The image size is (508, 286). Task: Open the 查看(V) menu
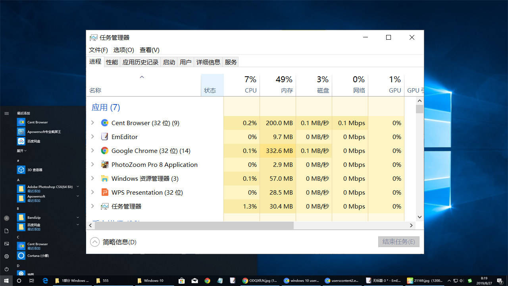[149, 50]
